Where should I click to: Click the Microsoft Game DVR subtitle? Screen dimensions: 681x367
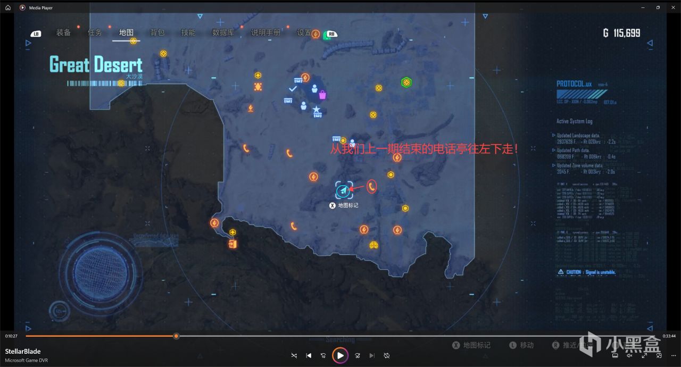(26, 361)
